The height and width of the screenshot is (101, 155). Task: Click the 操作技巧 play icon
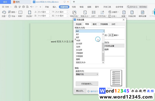click(88, 91)
